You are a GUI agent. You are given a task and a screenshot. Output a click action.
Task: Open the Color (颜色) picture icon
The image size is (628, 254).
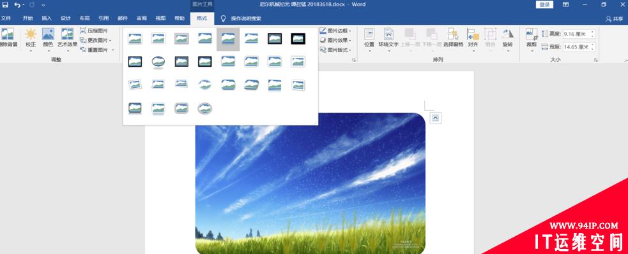pos(48,34)
